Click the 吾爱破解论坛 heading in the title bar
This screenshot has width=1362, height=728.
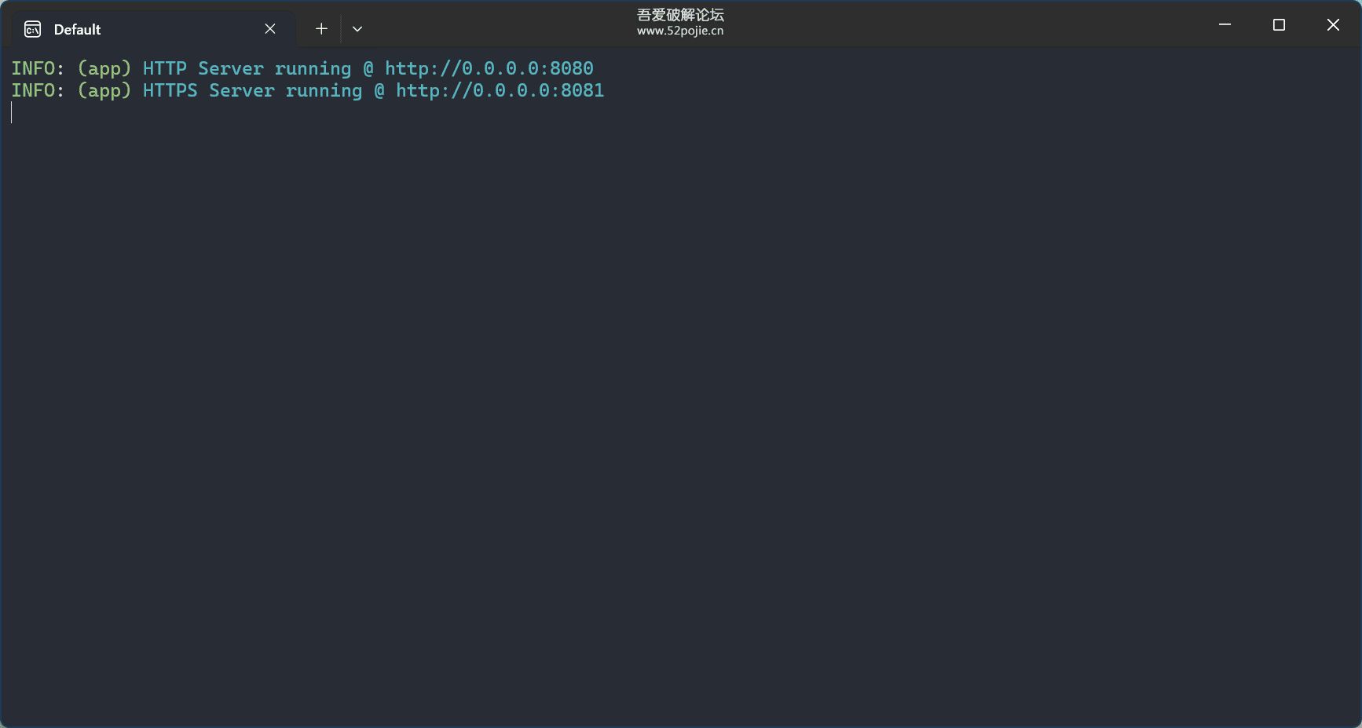680,13
